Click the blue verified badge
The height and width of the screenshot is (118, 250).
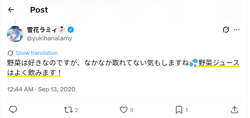point(71,30)
